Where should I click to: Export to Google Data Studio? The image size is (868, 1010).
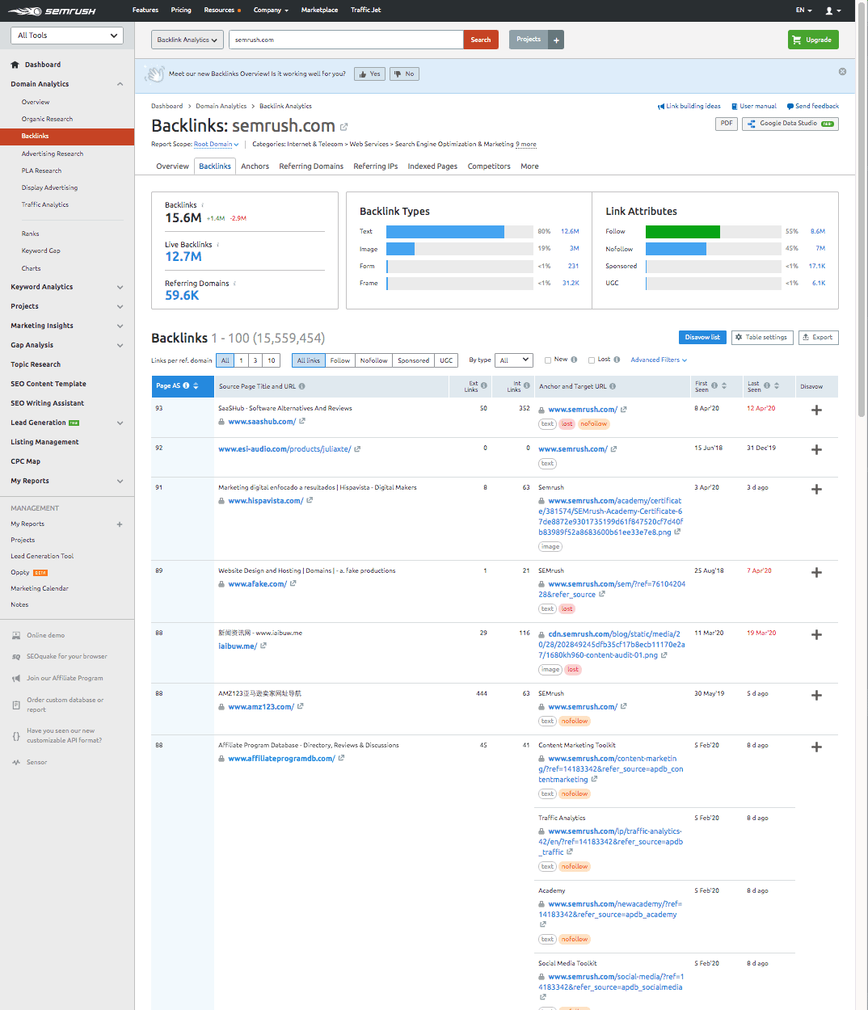tap(790, 124)
